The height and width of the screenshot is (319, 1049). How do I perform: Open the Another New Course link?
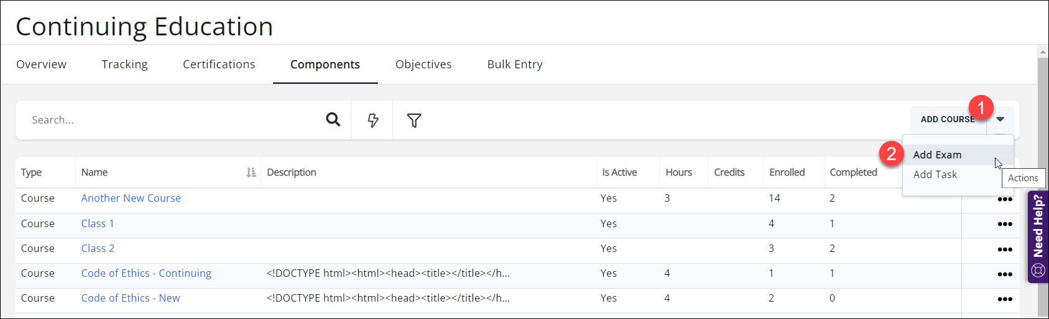click(x=131, y=199)
